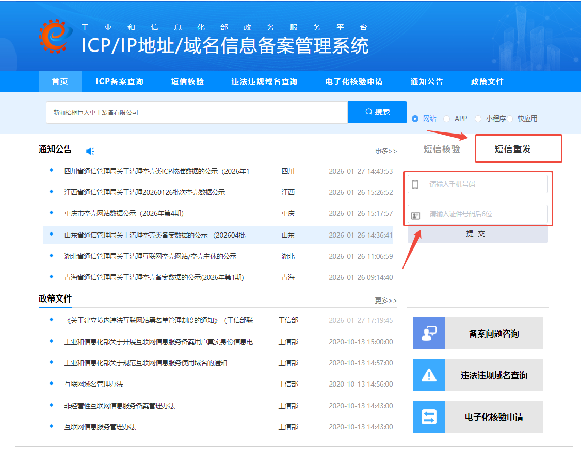Expand 更多>> for 政策文件
Screen dimensions: 581x450
385,300
